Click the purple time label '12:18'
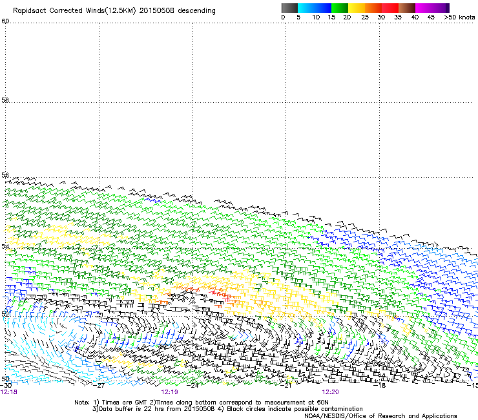Image resolution: width=478 pixels, height=420 pixels. tap(9, 392)
